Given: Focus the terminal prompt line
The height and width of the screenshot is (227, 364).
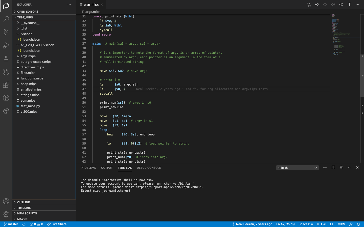Looking at the screenshot, I should pos(106,191).
